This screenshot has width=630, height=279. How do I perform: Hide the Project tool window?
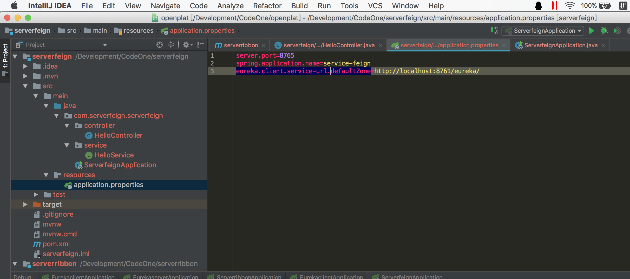click(x=200, y=45)
